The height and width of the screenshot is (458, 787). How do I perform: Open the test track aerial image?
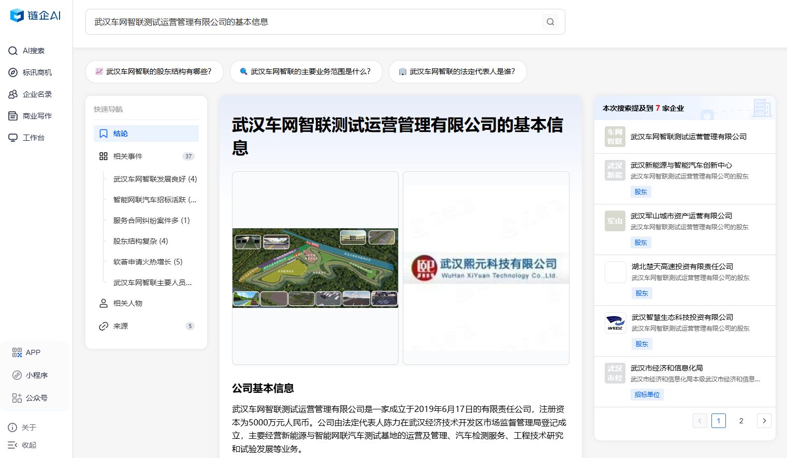315,268
